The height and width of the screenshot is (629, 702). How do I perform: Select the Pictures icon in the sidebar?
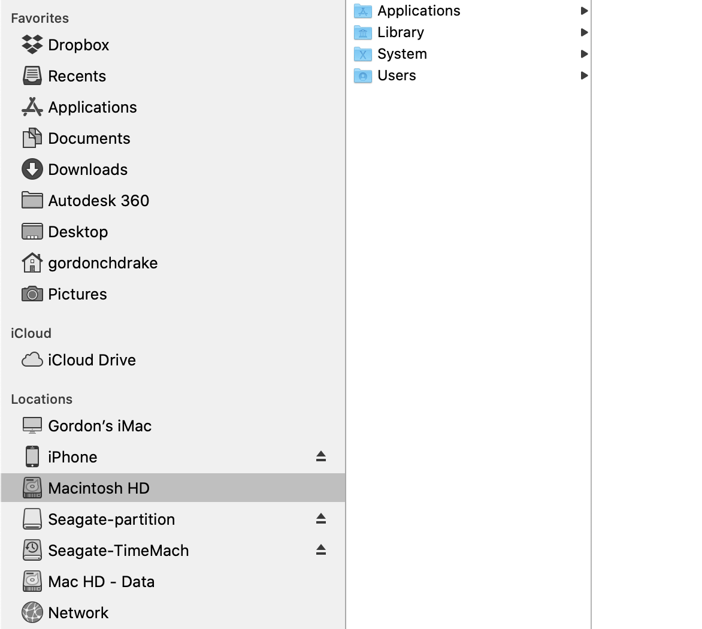coord(32,294)
